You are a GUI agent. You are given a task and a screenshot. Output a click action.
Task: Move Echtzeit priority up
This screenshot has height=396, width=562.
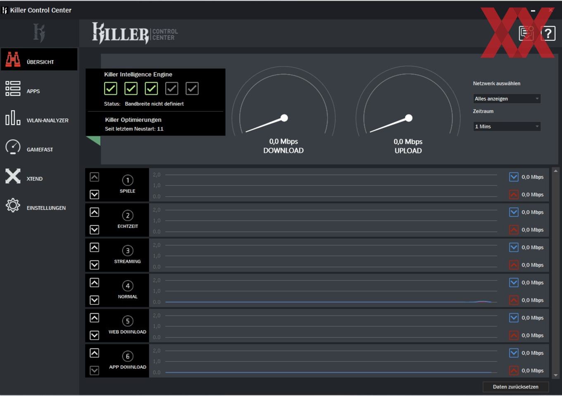[94, 212]
